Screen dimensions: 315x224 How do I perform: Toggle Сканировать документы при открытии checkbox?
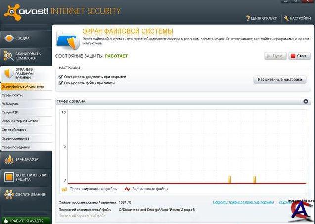coord(61,77)
